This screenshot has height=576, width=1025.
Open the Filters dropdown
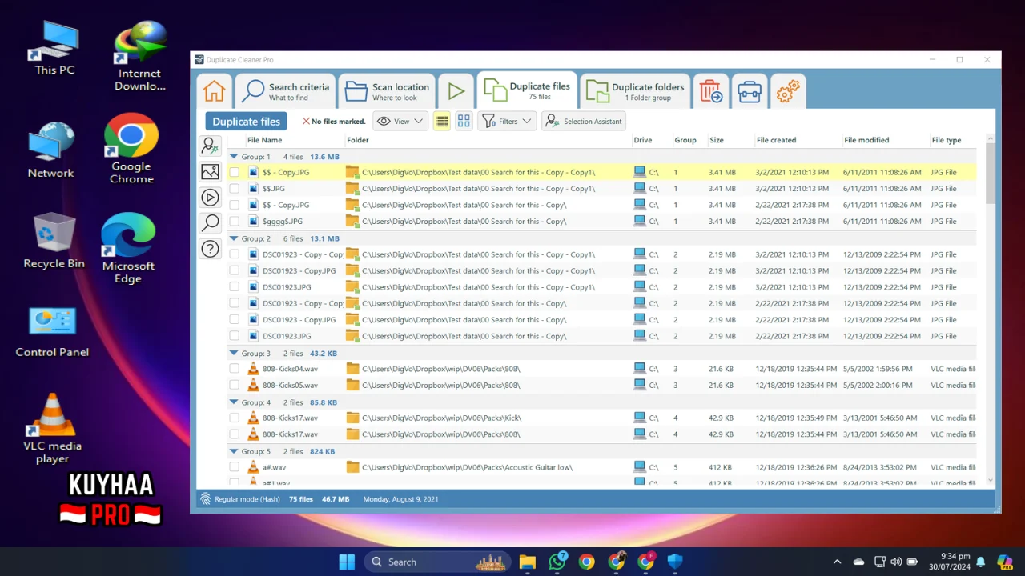click(507, 122)
